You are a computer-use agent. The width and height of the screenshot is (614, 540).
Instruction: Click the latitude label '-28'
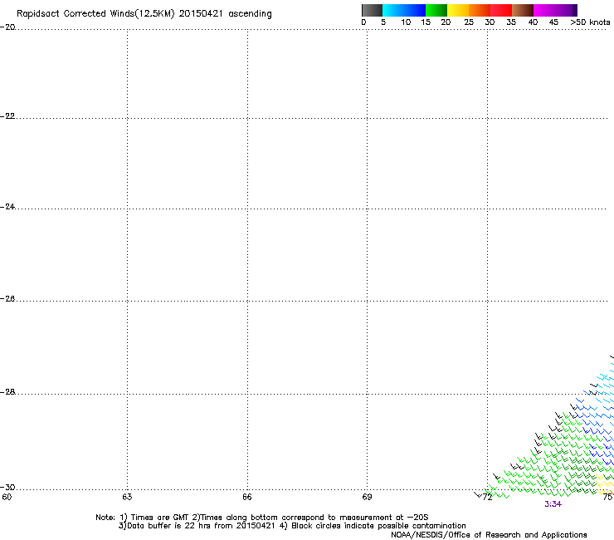[x=7, y=392]
